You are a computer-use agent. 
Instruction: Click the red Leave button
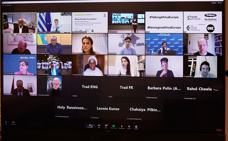(219, 130)
